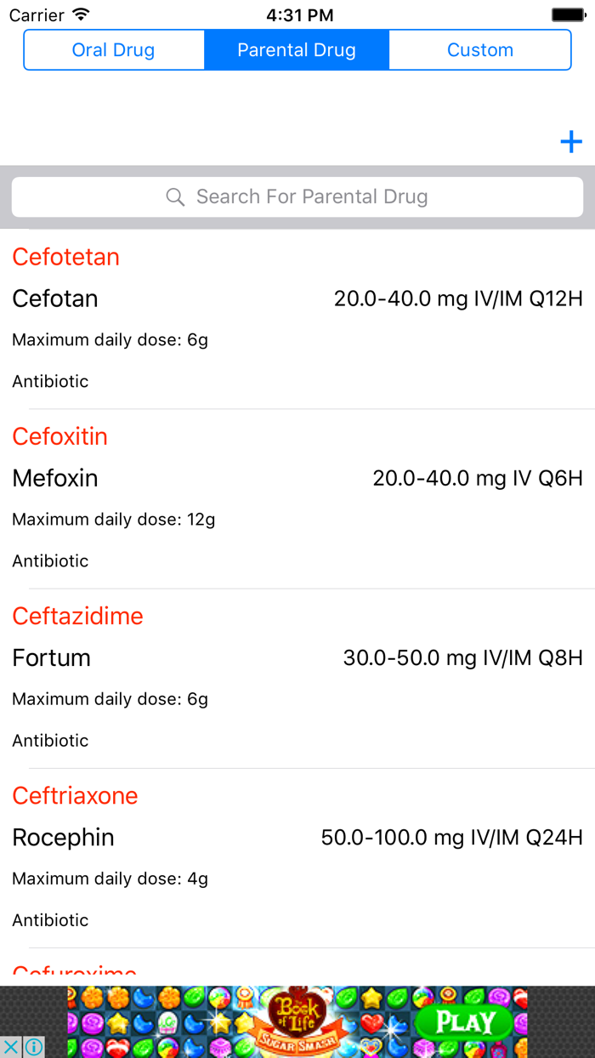This screenshot has width=595, height=1058.
Task: Switch to the Custom tab
Action: 480,49
